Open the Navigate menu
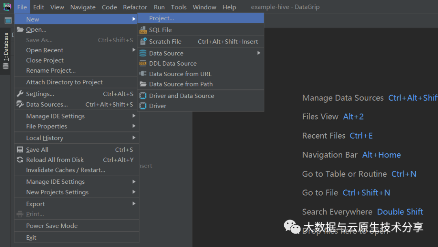Image resolution: width=438 pixels, height=247 pixels. (83, 7)
